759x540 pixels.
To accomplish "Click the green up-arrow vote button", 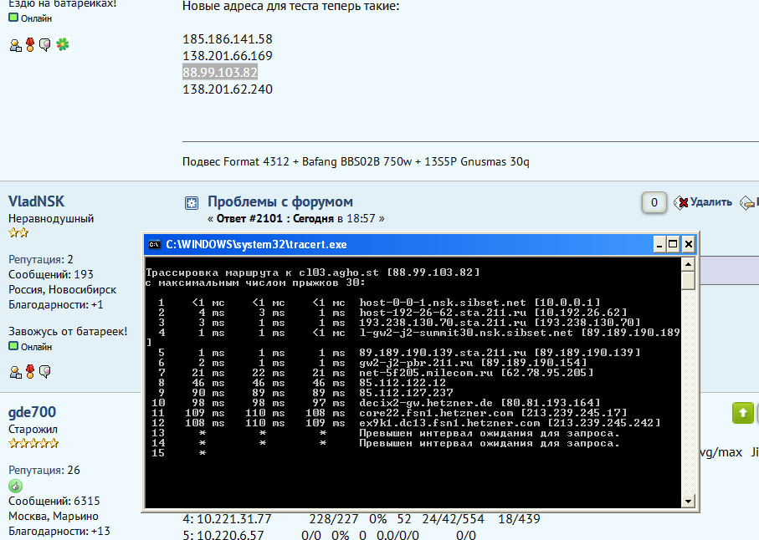I will click(742, 412).
